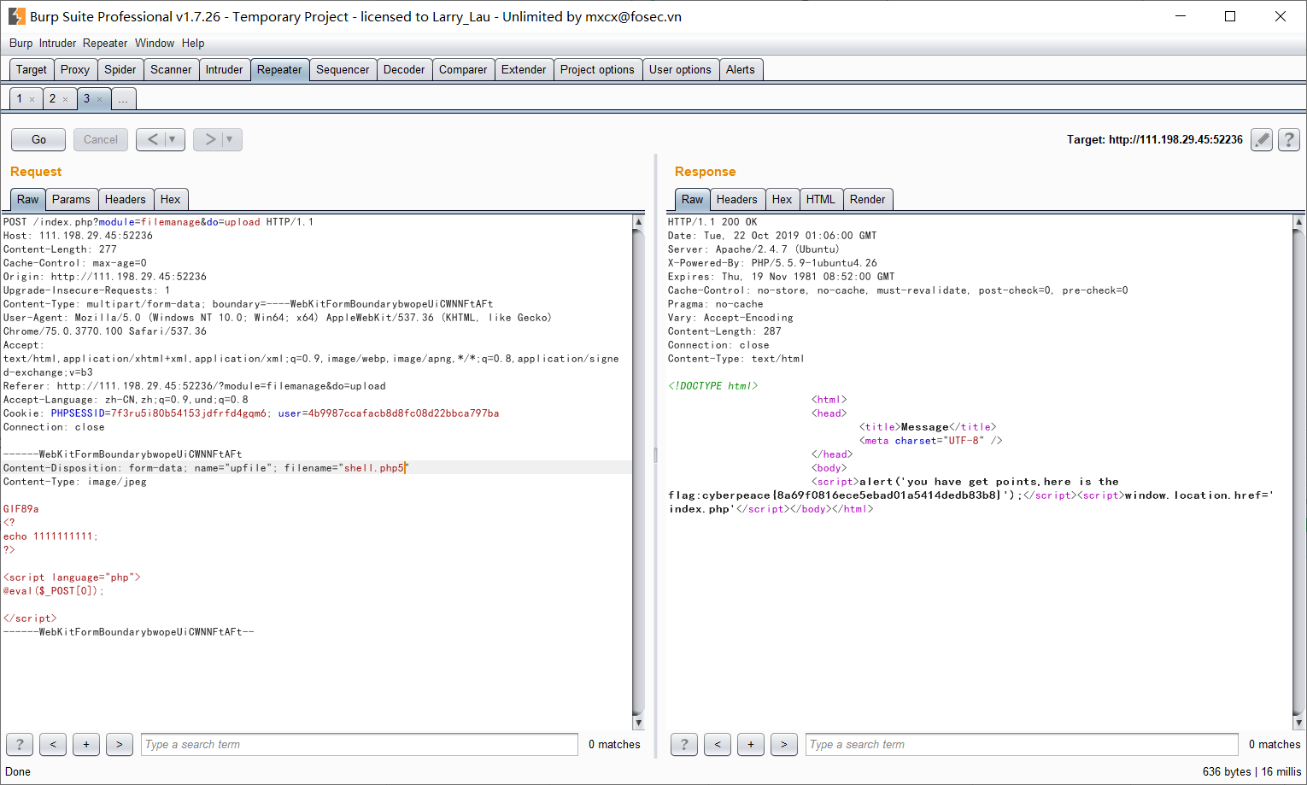Image resolution: width=1307 pixels, height=785 pixels.
Task: Show response Raw view
Action: [692, 199]
